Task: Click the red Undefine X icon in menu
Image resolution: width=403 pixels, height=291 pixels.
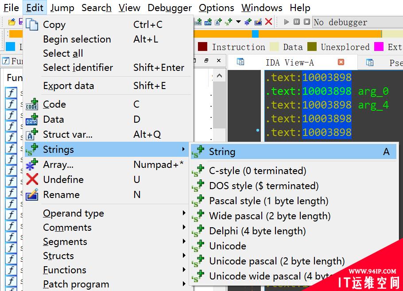Action: [x=32, y=180]
